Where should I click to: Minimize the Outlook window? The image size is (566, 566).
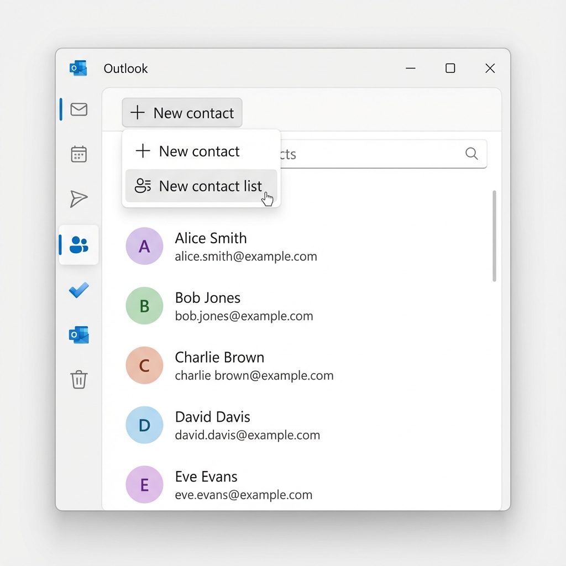[411, 68]
